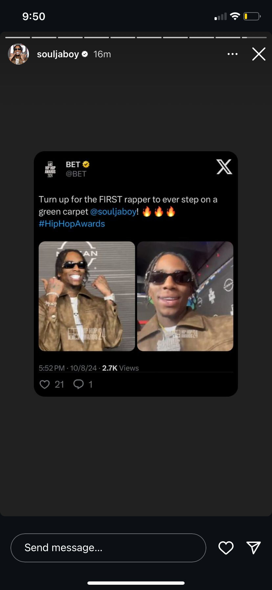Tap the tweet's comment bubble icon
The width and height of the screenshot is (272, 590).
click(x=79, y=384)
